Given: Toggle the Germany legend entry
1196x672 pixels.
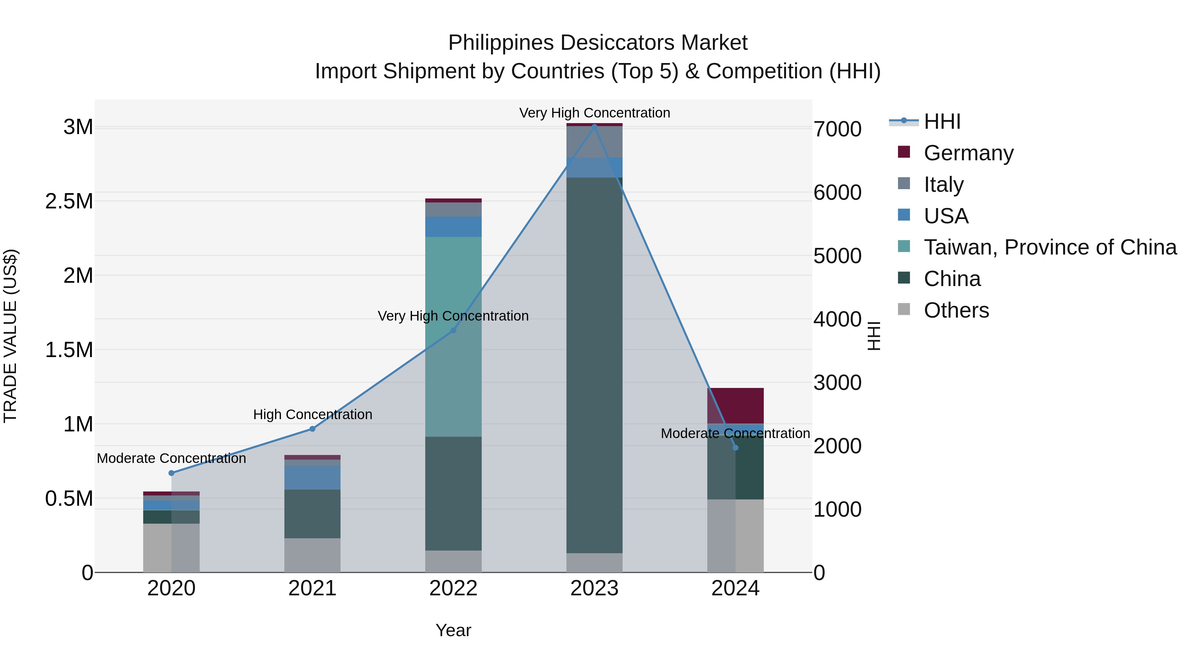Looking at the screenshot, I should [x=955, y=153].
